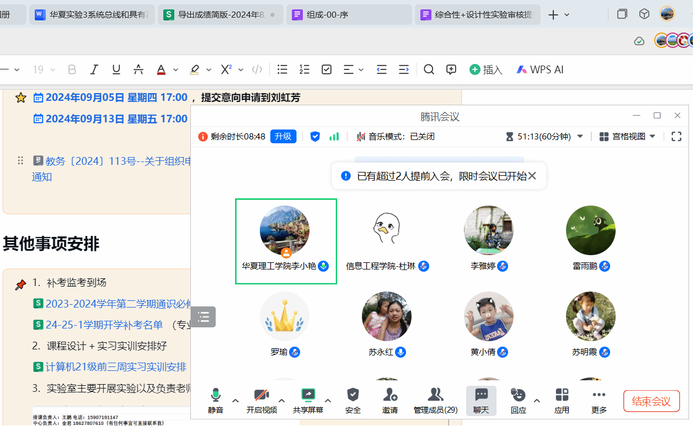This screenshot has height=426, width=694.
Task: Open search with the magnifier icon
Action: tap(429, 69)
